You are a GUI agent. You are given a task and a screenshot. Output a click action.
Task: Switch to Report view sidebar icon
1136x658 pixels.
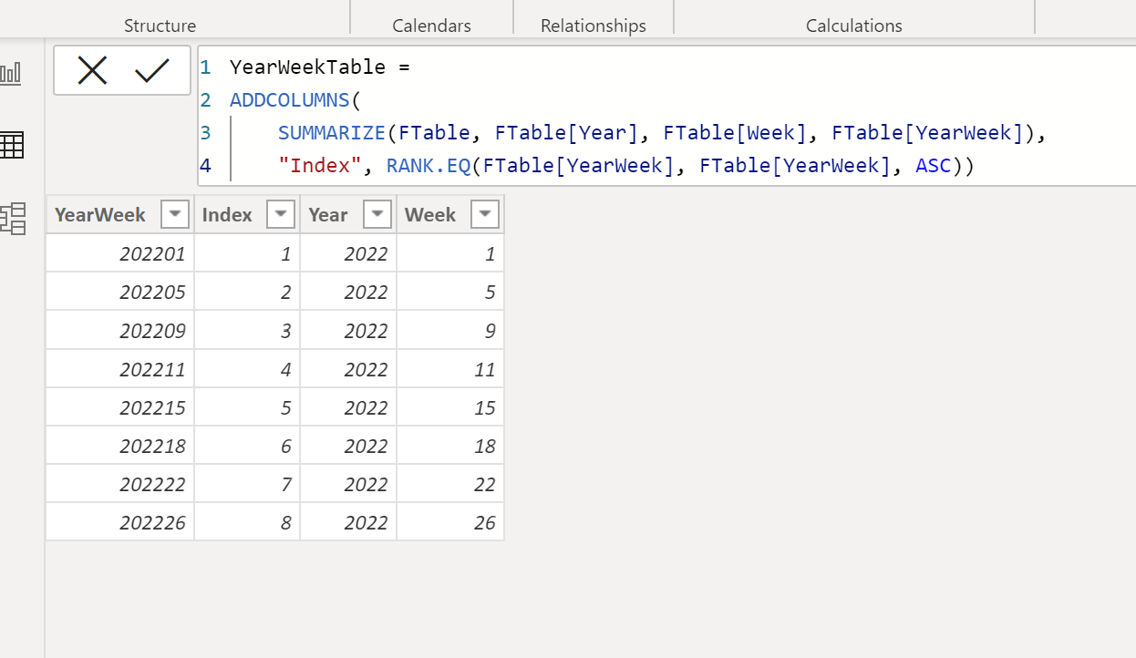pos(11,73)
